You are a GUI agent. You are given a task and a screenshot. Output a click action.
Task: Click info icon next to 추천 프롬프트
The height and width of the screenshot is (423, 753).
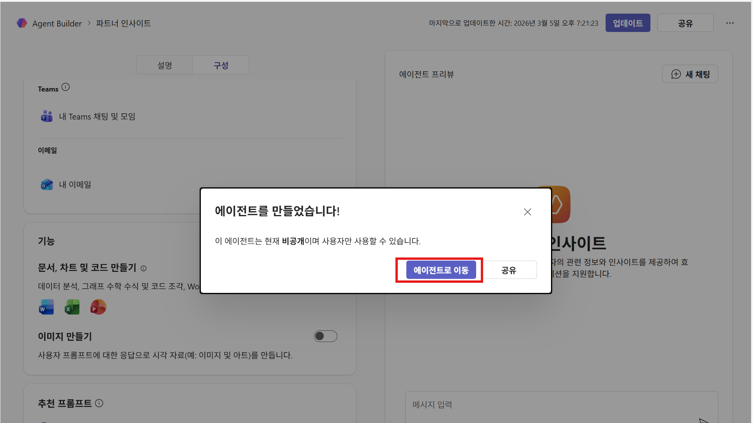coord(99,403)
